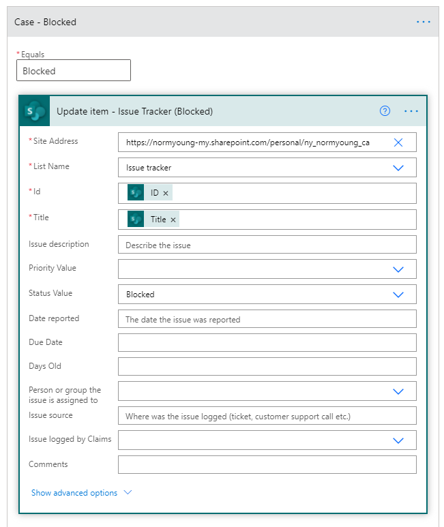Image resolution: width=444 pixels, height=527 pixels.
Task: Select the Comments text field
Action: (267, 465)
